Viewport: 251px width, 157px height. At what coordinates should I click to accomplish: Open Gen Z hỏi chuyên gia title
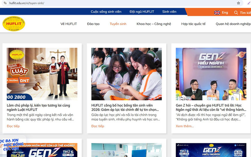click(211, 107)
